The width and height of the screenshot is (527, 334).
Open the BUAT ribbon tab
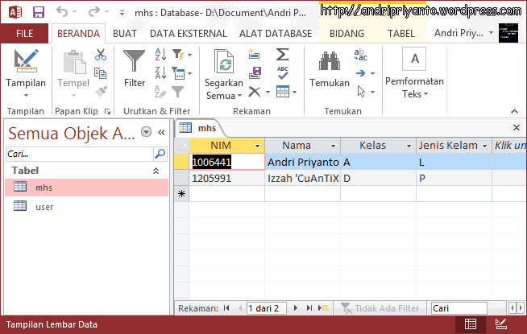point(125,34)
